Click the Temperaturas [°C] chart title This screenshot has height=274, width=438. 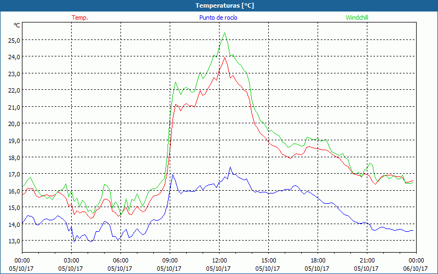point(224,5)
